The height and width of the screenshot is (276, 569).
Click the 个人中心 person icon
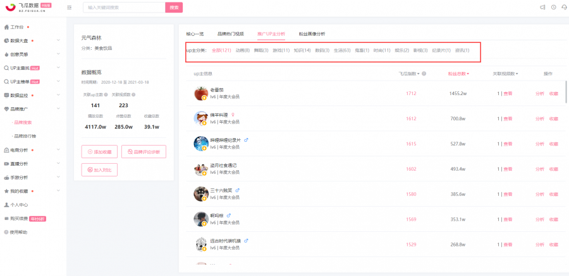coord(6,205)
